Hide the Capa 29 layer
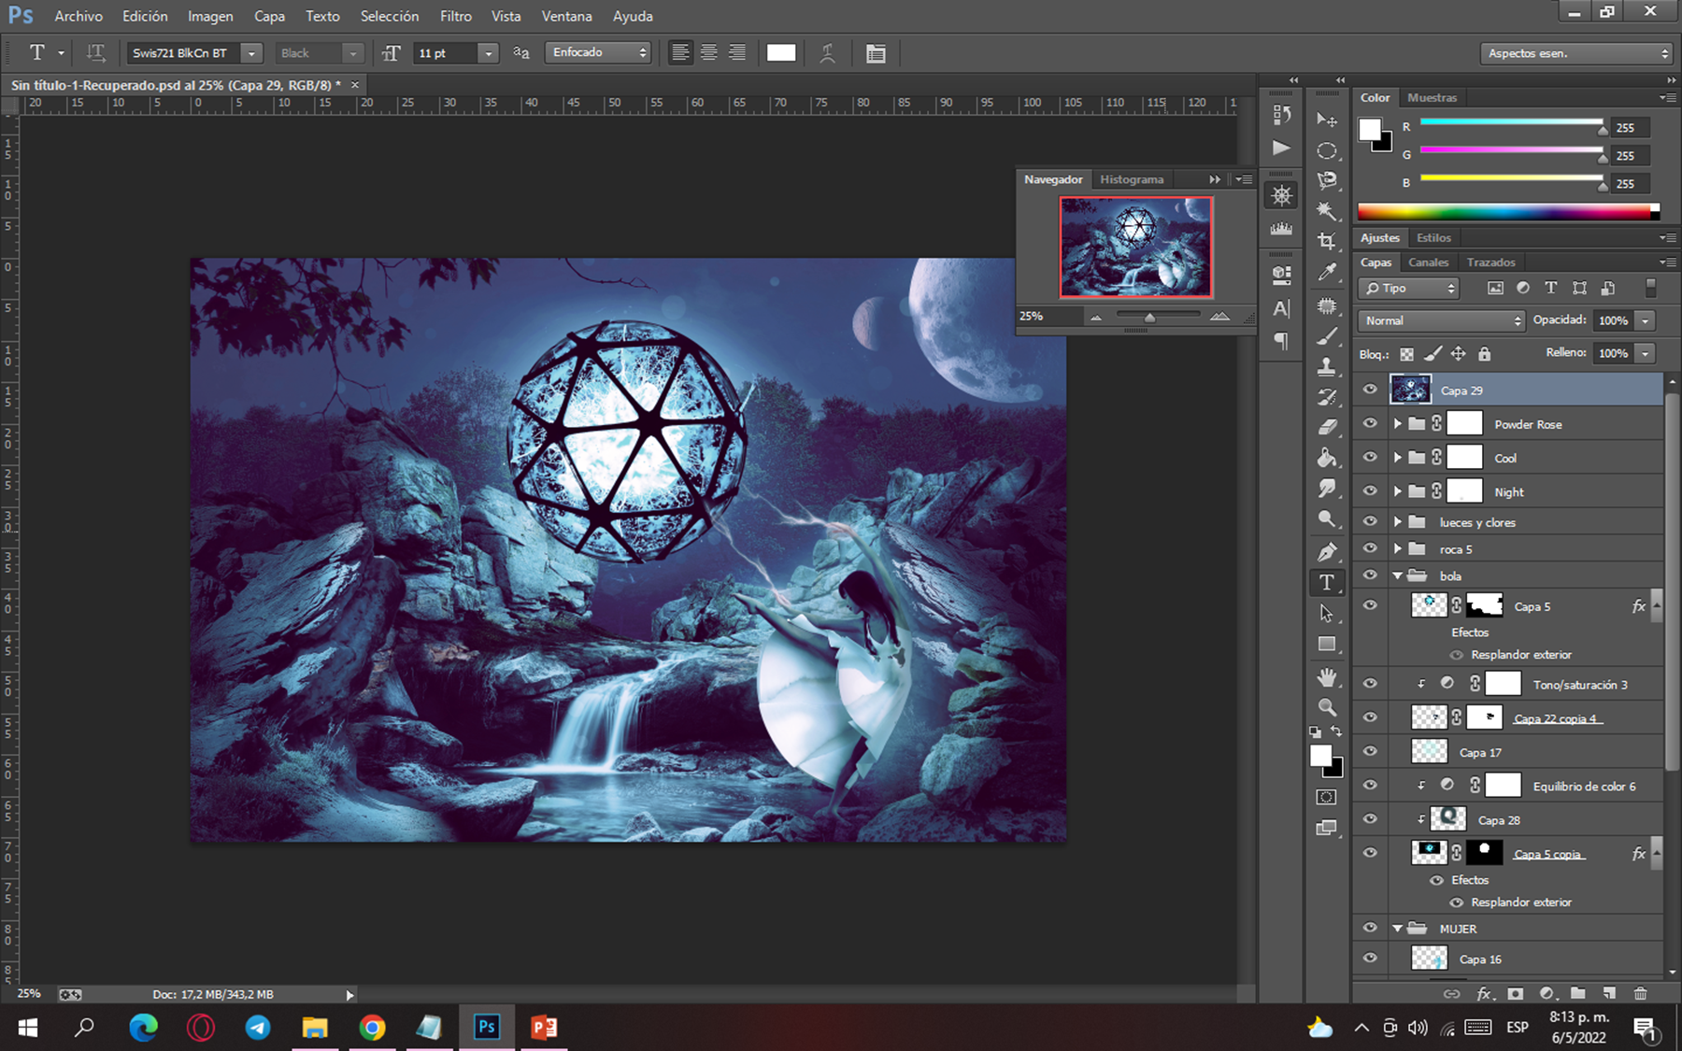Screen dimensions: 1682x1051 1370,390
